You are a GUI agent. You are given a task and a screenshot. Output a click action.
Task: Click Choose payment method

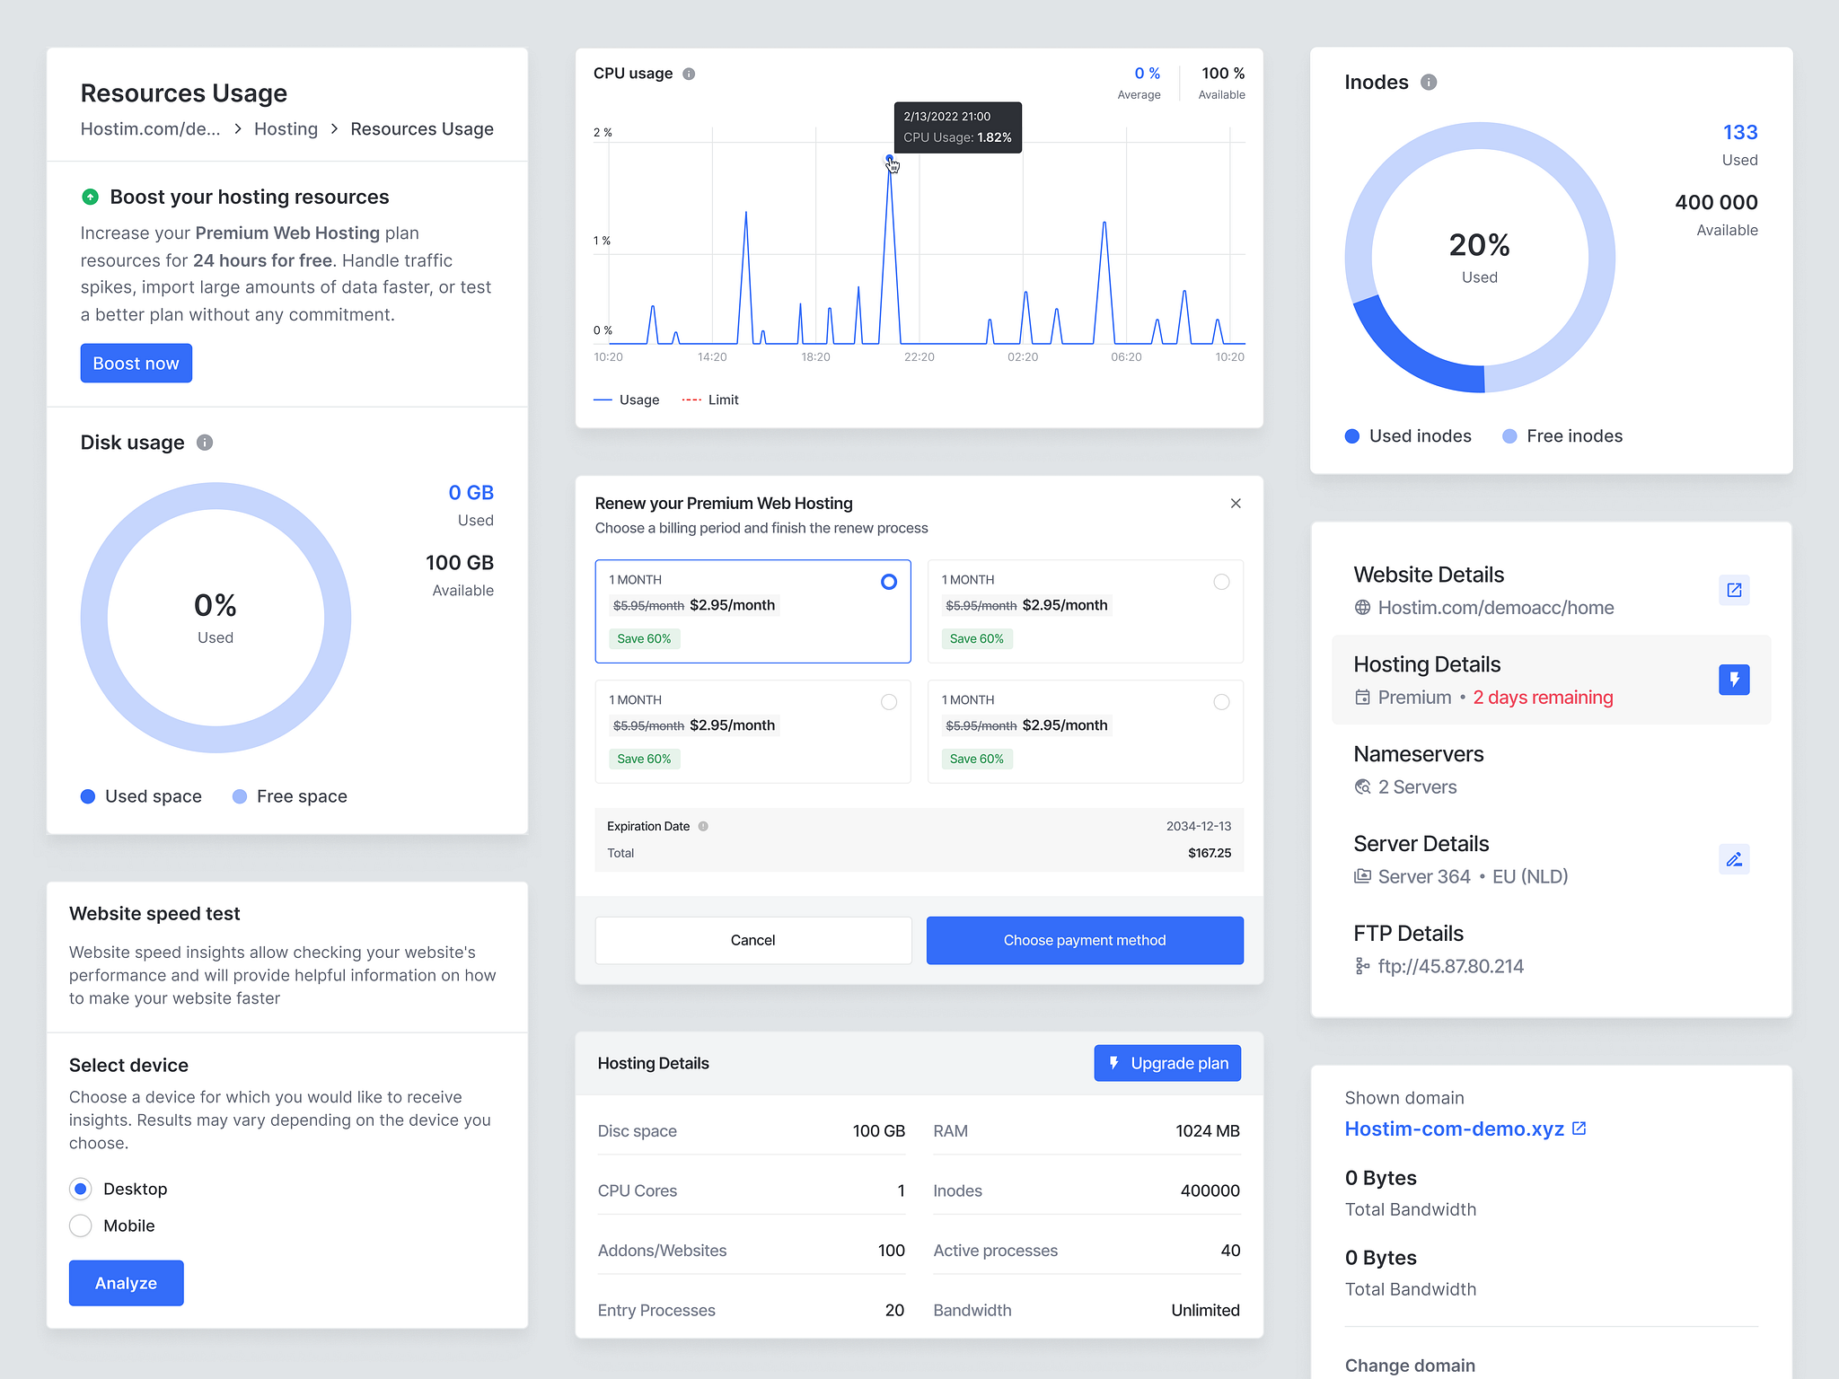click(1084, 940)
